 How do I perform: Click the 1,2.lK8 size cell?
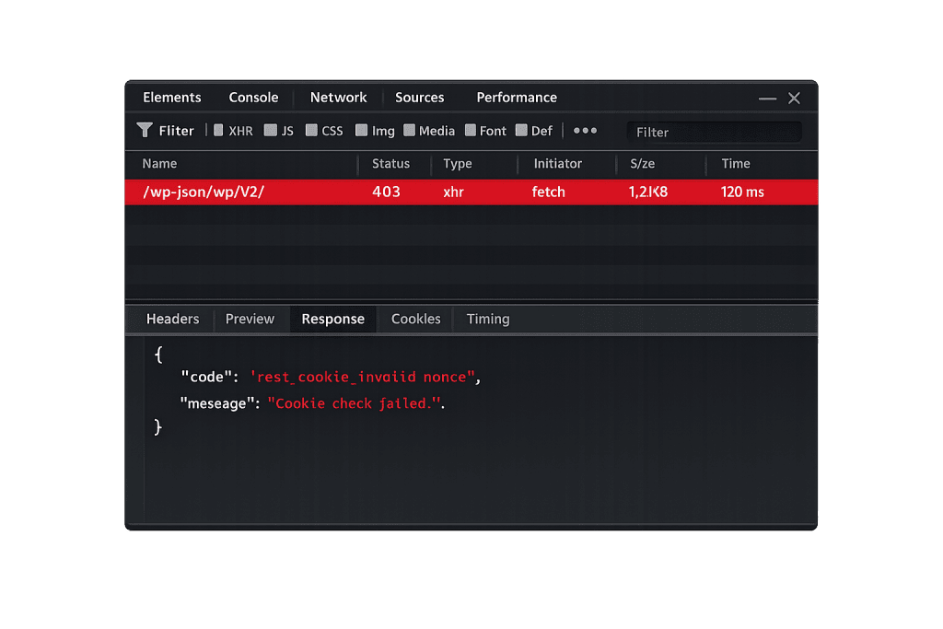coord(647,192)
